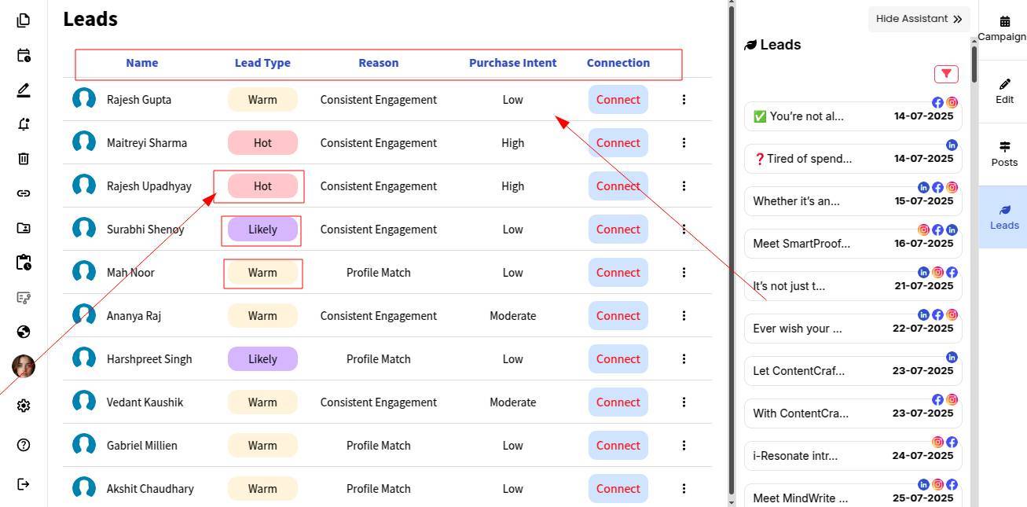The width and height of the screenshot is (1027, 507).
Task: Click the help question mark icon
Action: 24,445
